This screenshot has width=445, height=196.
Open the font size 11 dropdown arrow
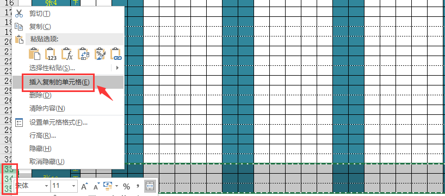tap(74, 186)
